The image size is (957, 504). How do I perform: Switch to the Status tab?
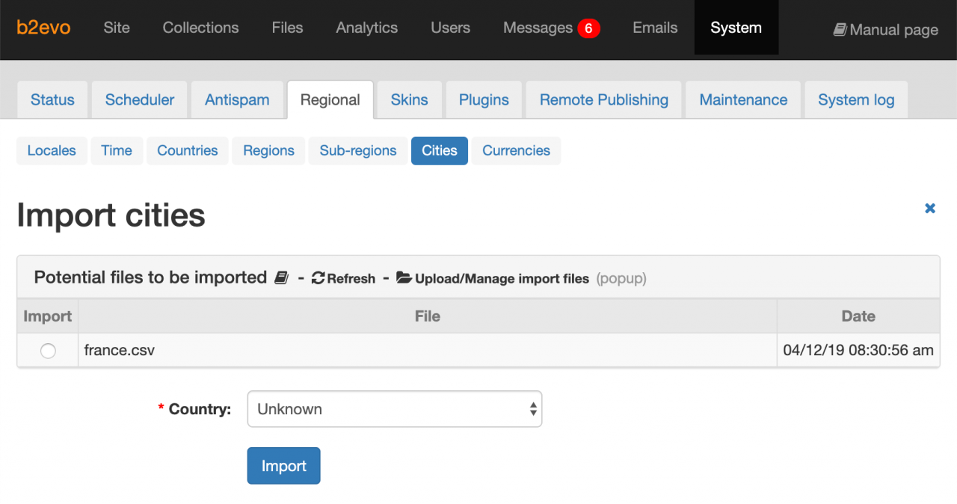(x=52, y=99)
